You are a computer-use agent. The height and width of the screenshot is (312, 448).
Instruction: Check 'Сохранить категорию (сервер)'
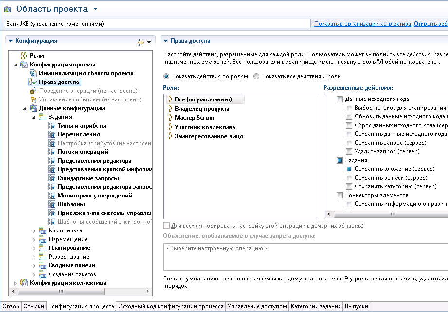pyautogui.click(x=349, y=187)
